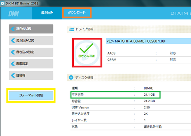191x136 pixels.
Task: Open 書き込み設定 in the sidebar
Action: pos(31,52)
